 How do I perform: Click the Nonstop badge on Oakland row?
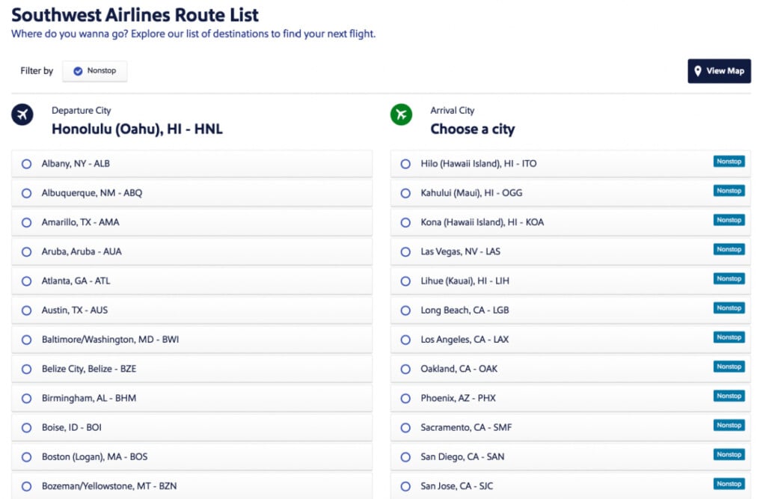(x=729, y=367)
